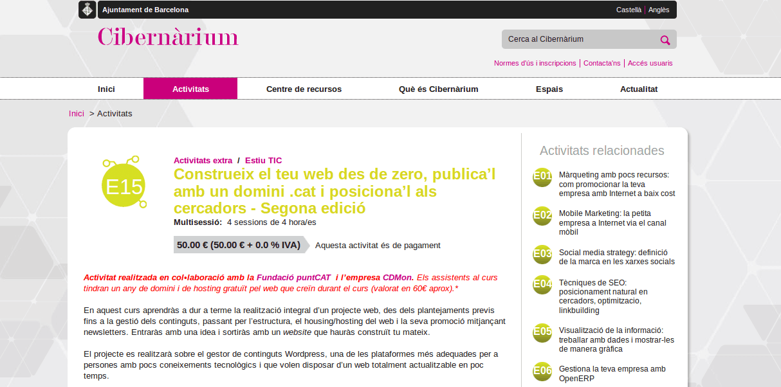Open the E02 Mobile Marketing badge
The height and width of the screenshot is (387, 781).
(542, 215)
